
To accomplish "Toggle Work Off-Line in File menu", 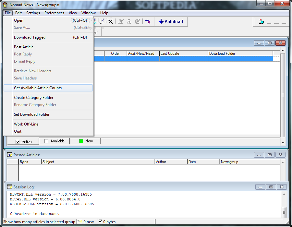I will click(48, 124).
